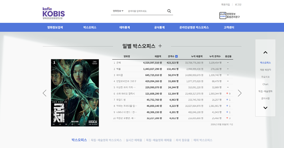Click the KOBIS logo to go home
Image resolution: width=284 pixels, height=148 pixels.
(54, 13)
